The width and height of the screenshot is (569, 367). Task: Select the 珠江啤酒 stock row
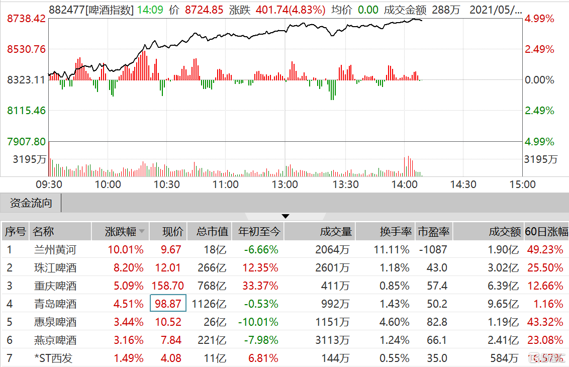coord(284,268)
